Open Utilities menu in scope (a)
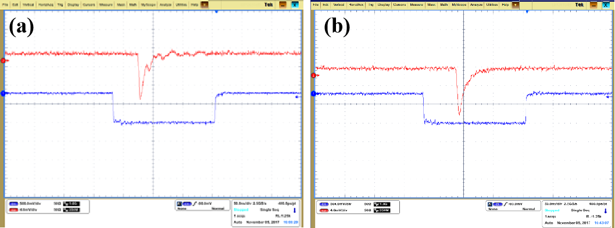Viewport: 615px width, 228px height. pyautogui.click(x=181, y=5)
